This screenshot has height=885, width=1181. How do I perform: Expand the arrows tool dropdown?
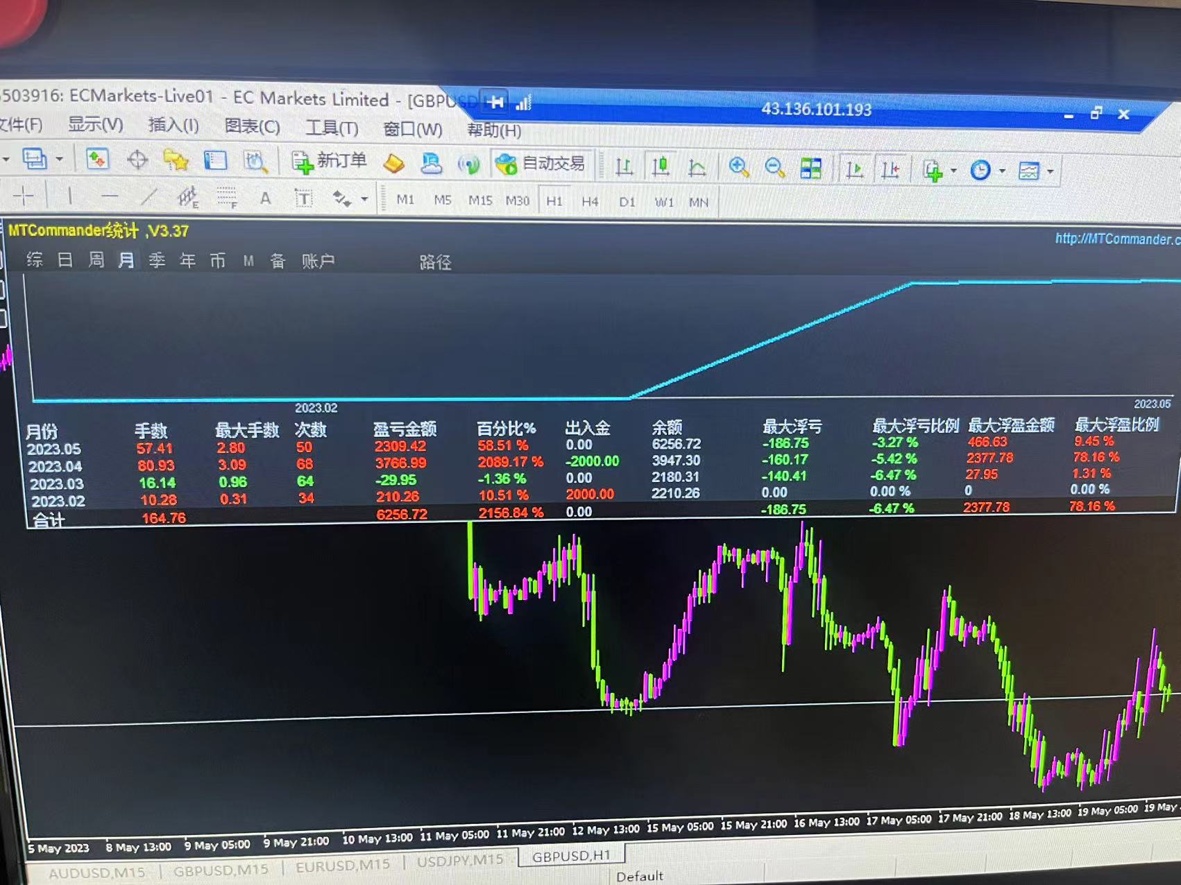364,200
